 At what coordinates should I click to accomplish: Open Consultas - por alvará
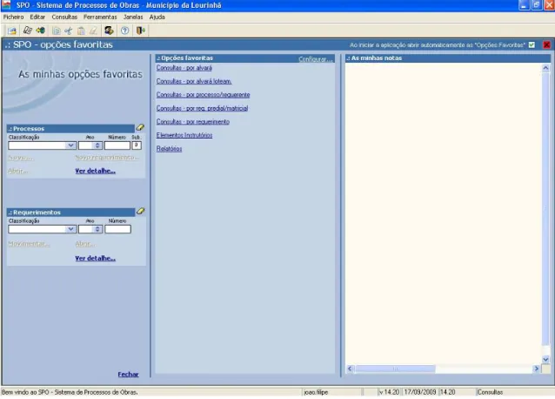click(x=184, y=68)
